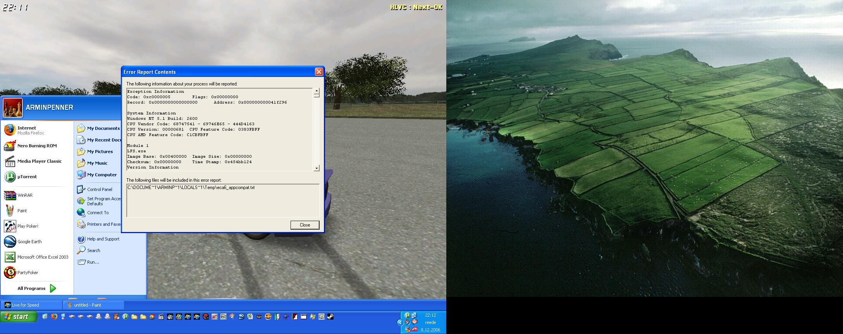Open Printers and Faxes
This screenshot has height=334, width=843.
[x=98, y=224]
